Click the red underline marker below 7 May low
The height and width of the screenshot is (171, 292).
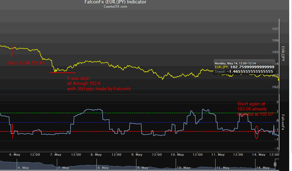63,72
